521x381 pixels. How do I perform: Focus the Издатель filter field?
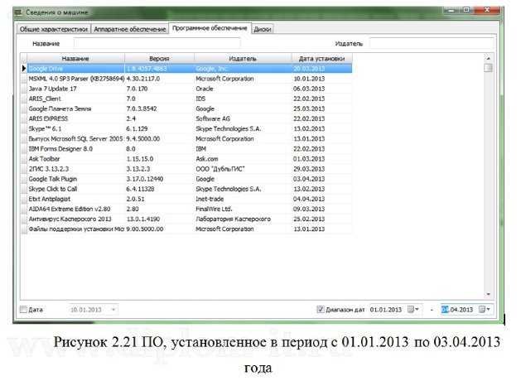tap(432, 44)
